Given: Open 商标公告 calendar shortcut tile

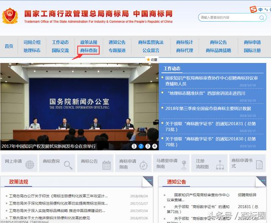Looking at the screenshot, I should click(95, 163).
